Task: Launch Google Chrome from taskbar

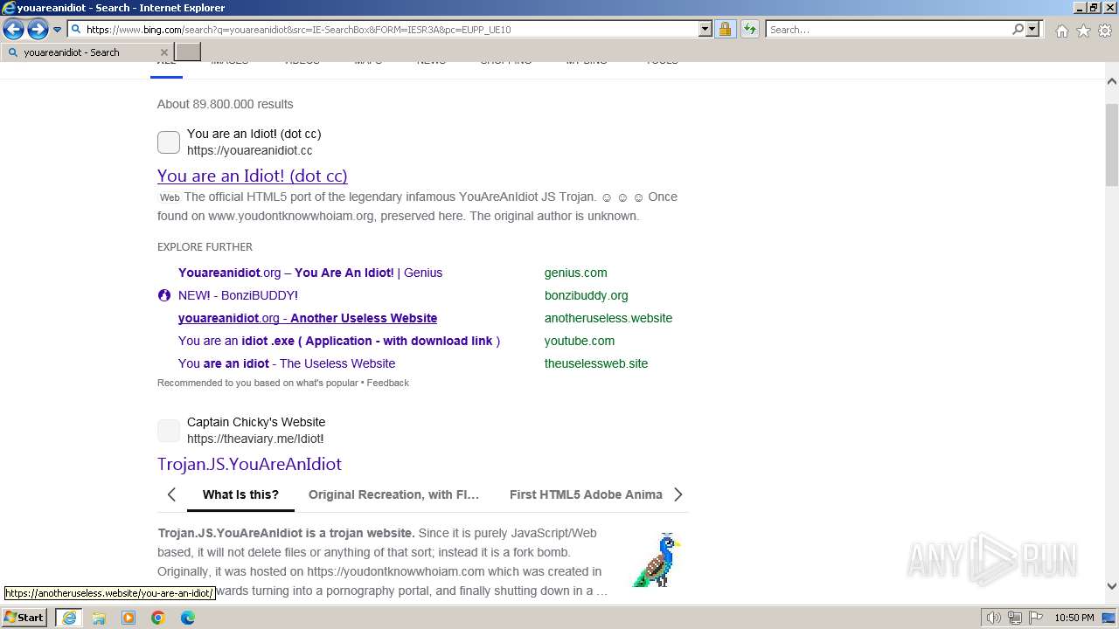Action: [x=158, y=618]
